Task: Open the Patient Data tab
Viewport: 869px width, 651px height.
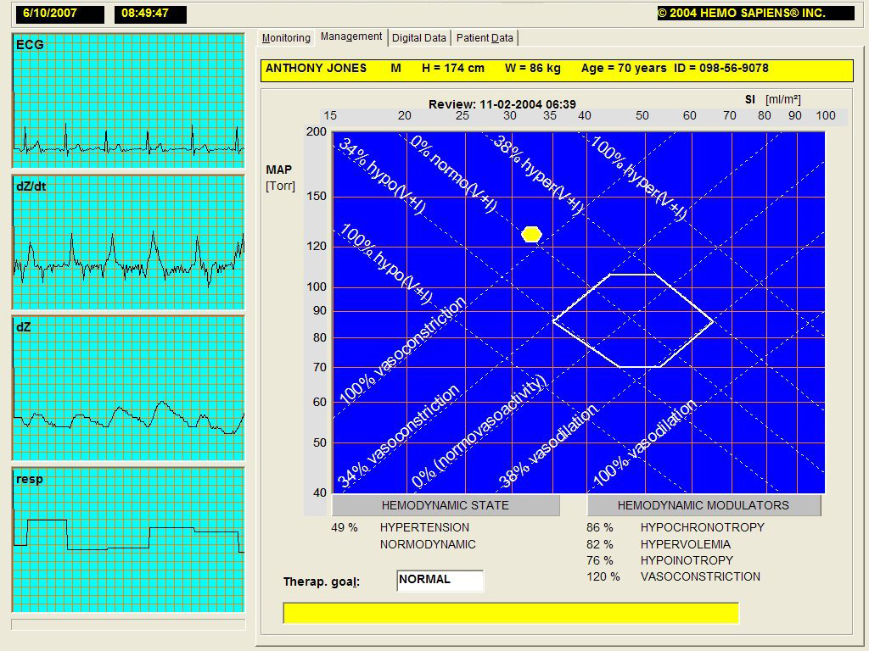Action: [x=485, y=37]
